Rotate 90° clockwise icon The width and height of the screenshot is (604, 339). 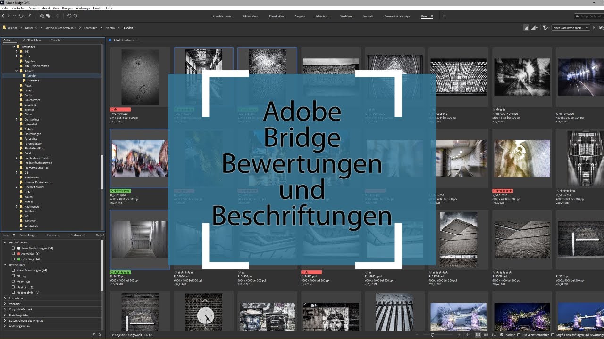tap(75, 16)
